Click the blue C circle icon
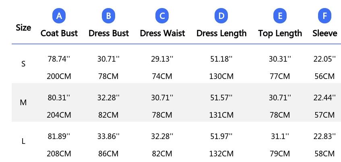Screen dimensions: 341x162 click(x=162, y=16)
